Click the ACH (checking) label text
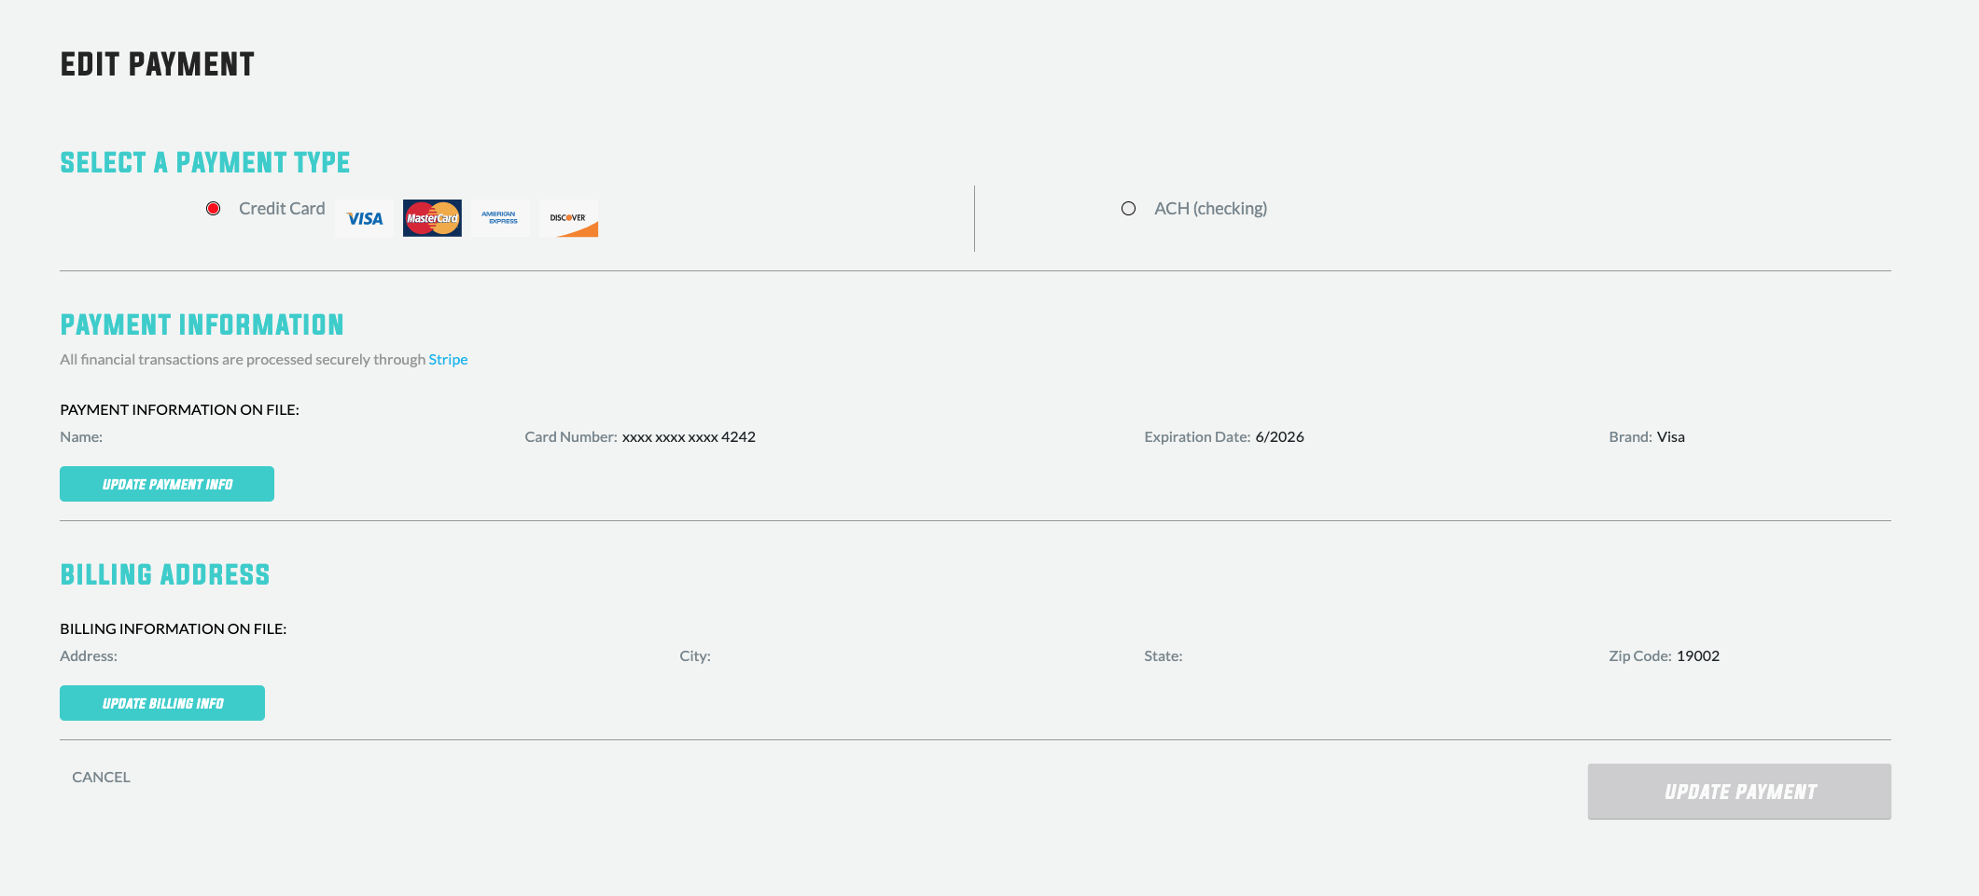1979x896 pixels. [1210, 209]
